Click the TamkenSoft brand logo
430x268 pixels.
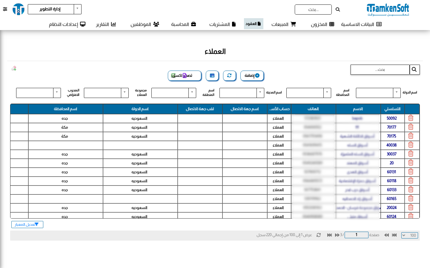tap(388, 10)
